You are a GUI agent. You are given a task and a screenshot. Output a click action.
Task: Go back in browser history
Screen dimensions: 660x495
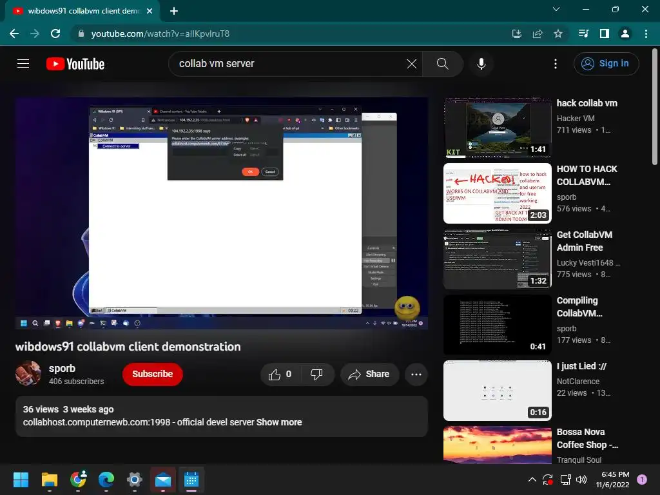tap(14, 34)
